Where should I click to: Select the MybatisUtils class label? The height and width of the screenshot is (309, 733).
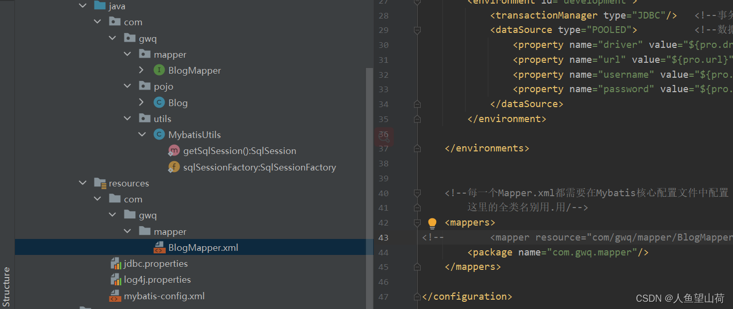pos(195,134)
